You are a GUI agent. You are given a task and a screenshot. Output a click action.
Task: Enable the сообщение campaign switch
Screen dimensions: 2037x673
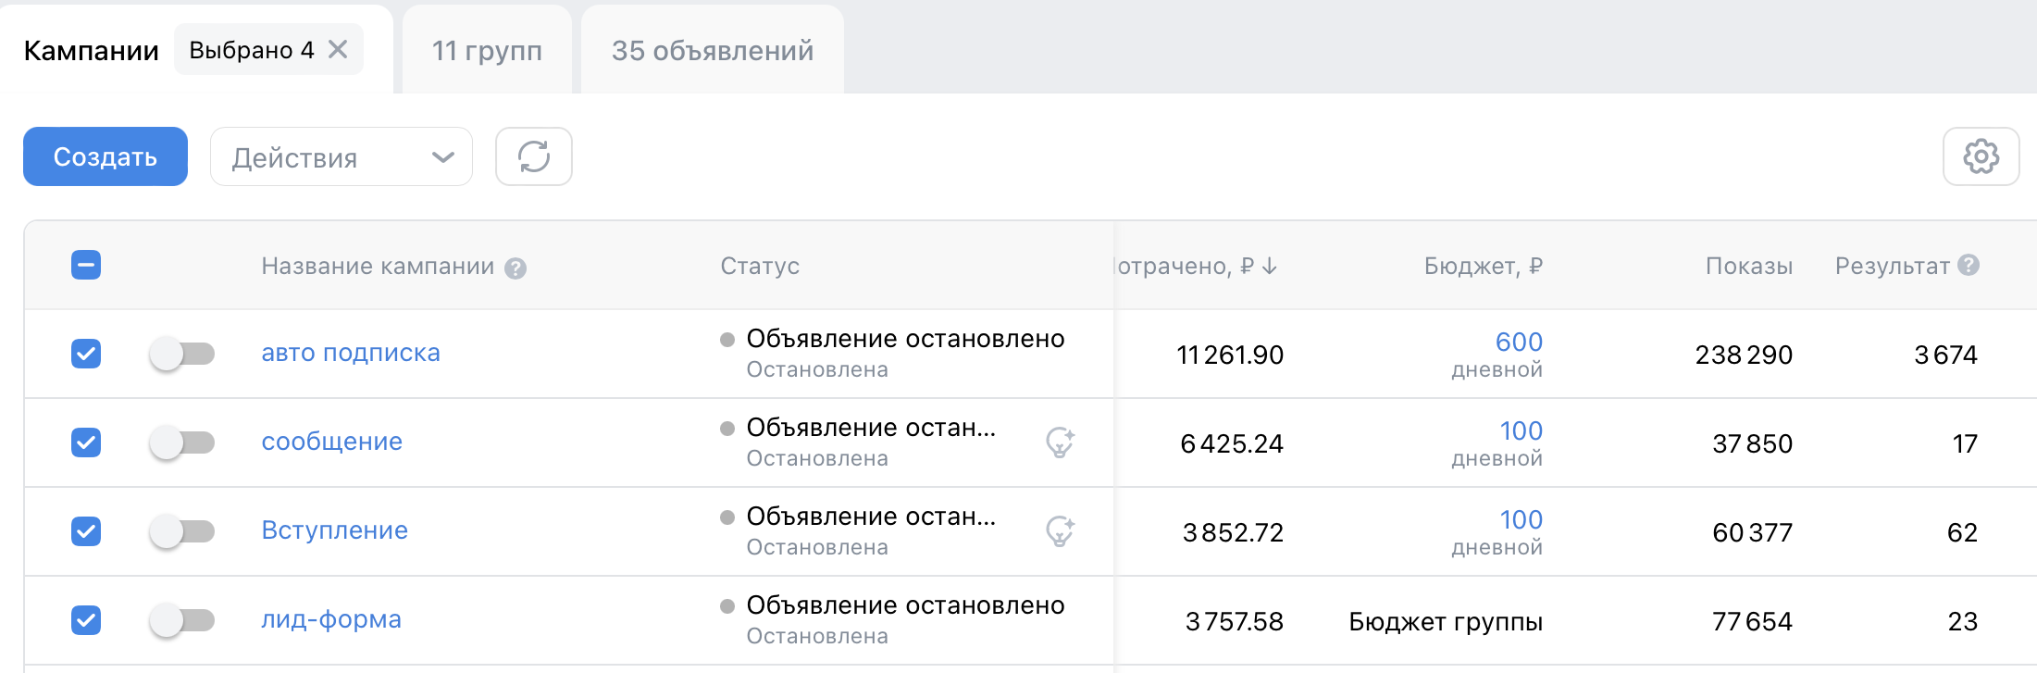pyautogui.click(x=181, y=442)
